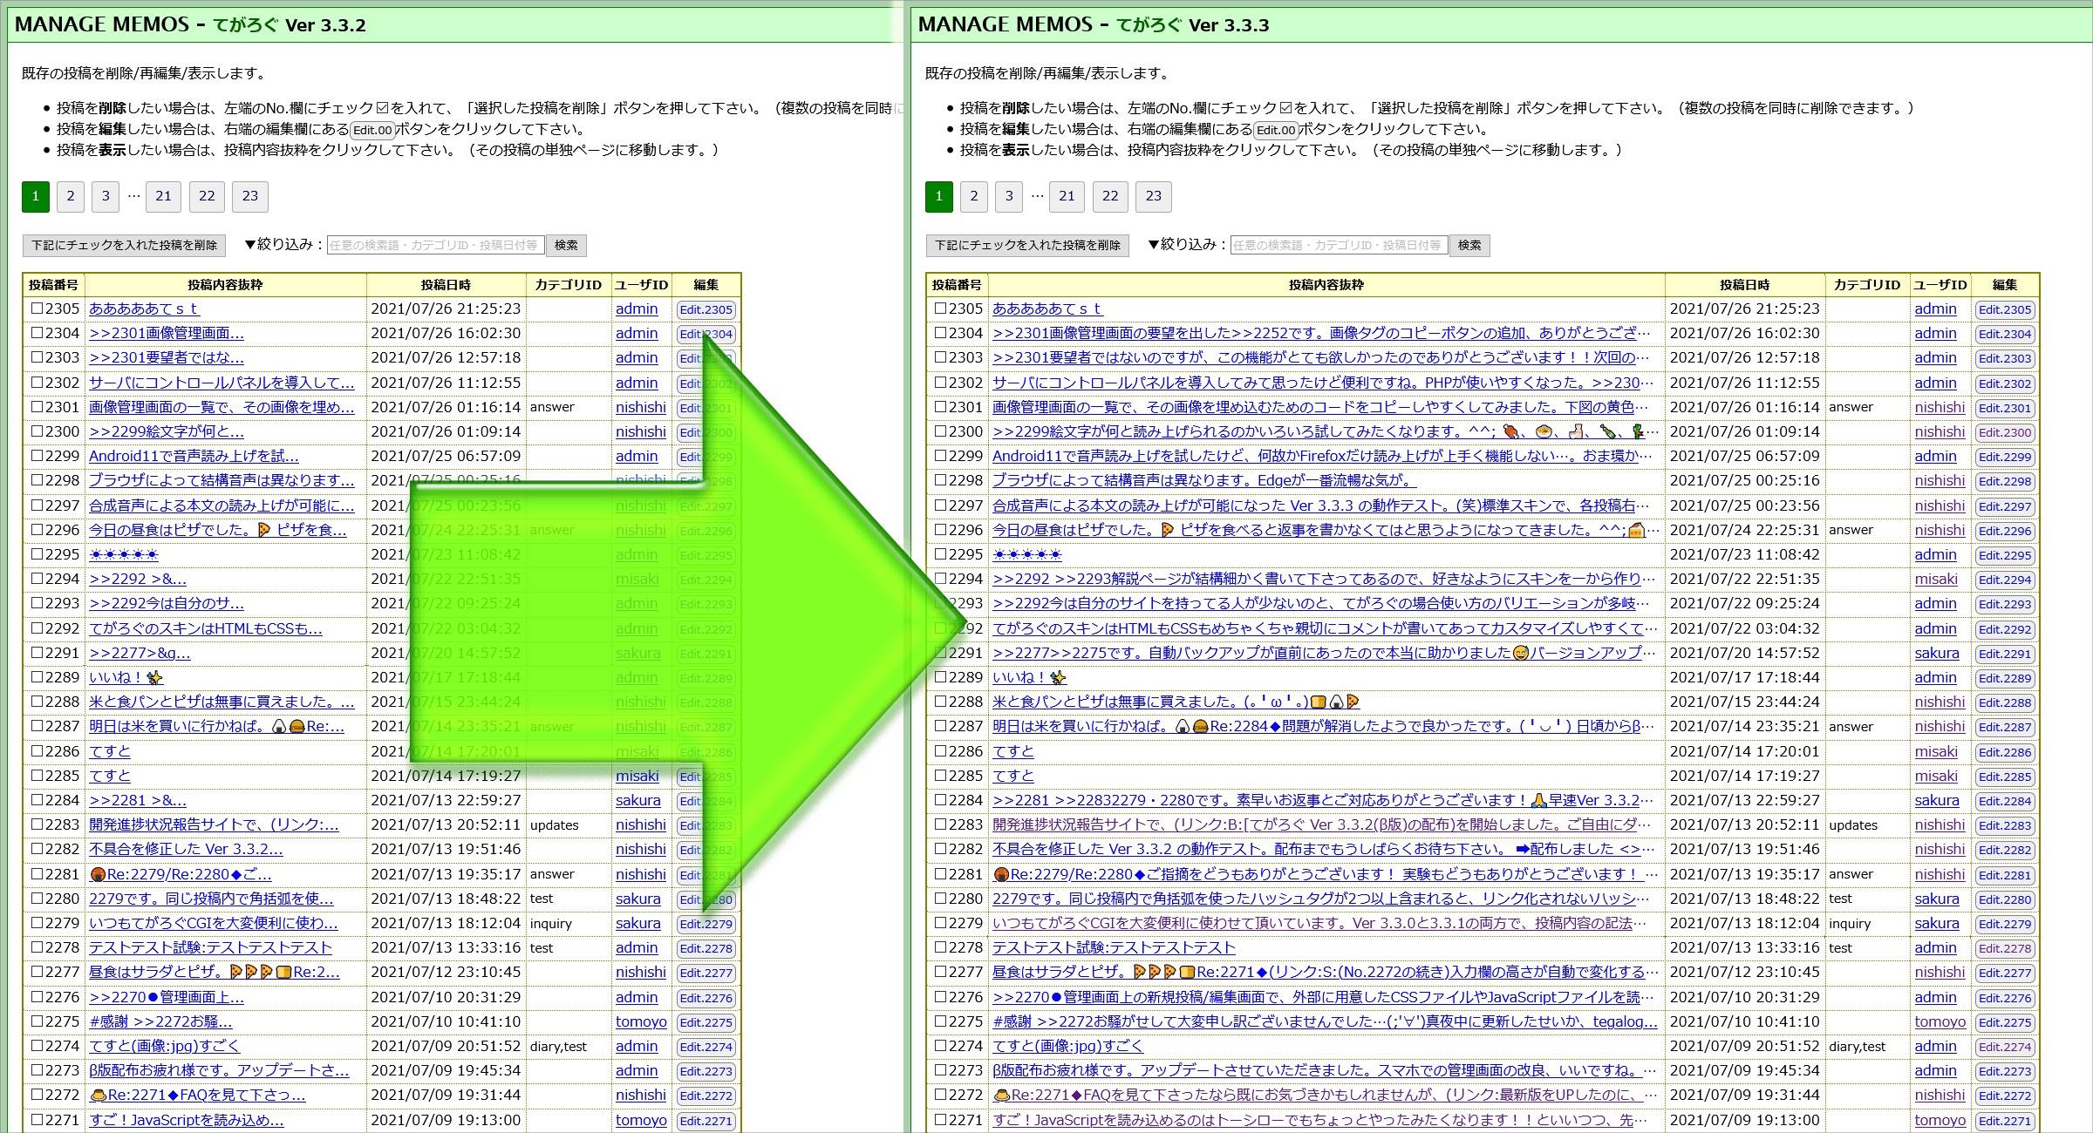Go to page 22 in right panel pagination
Image resolution: width=2093 pixels, height=1133 pixels.
tap(1110, 196)
